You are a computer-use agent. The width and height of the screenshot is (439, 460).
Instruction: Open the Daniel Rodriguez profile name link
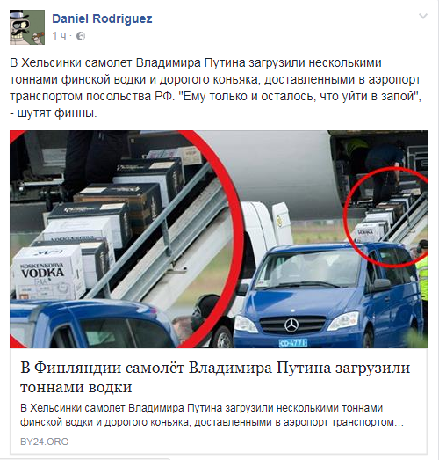click(x=102, y=18)
